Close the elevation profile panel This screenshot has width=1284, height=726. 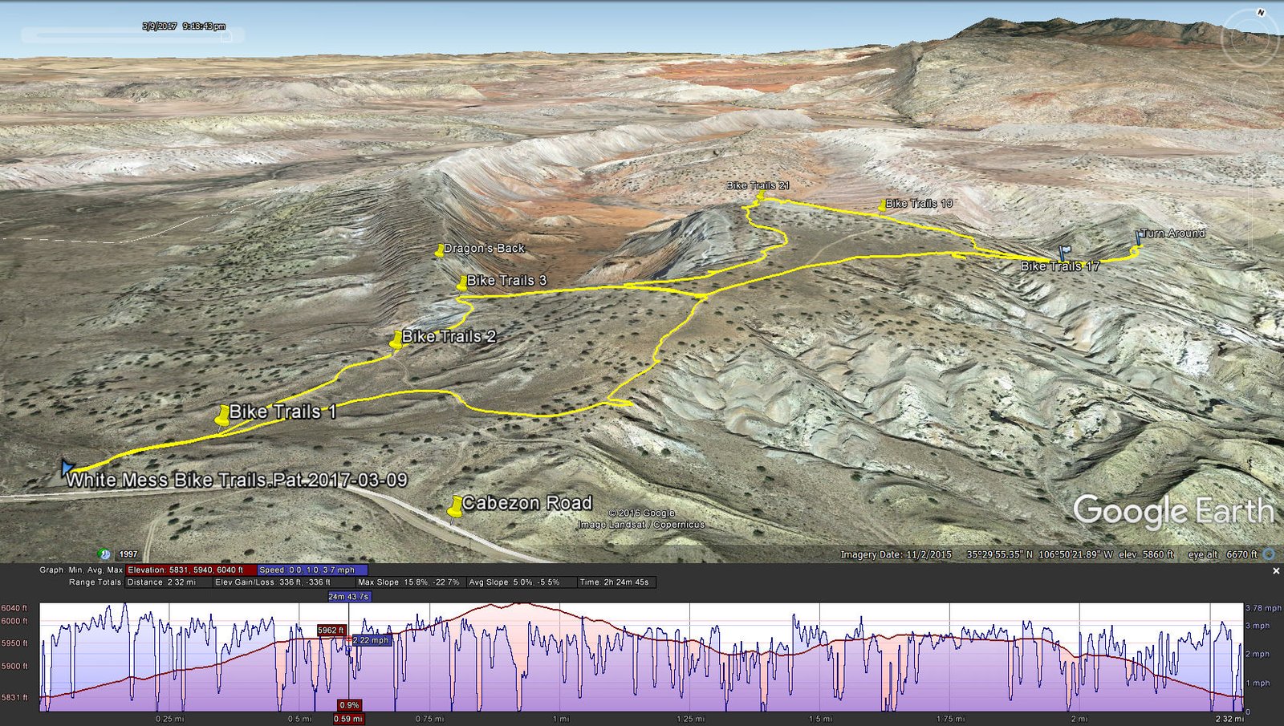pyautogui.click(x=1276, y=571)
